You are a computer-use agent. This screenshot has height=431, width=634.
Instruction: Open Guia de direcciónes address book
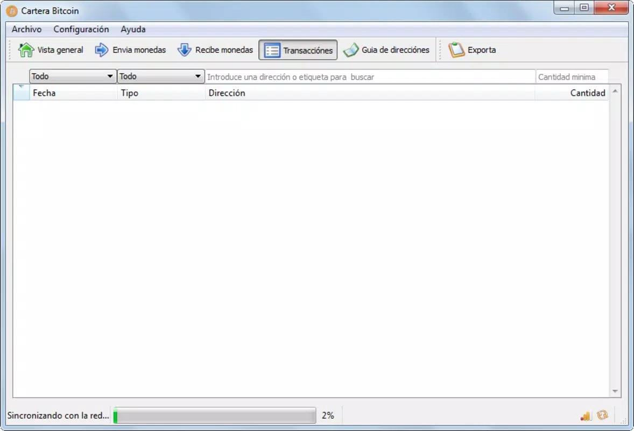386,50
